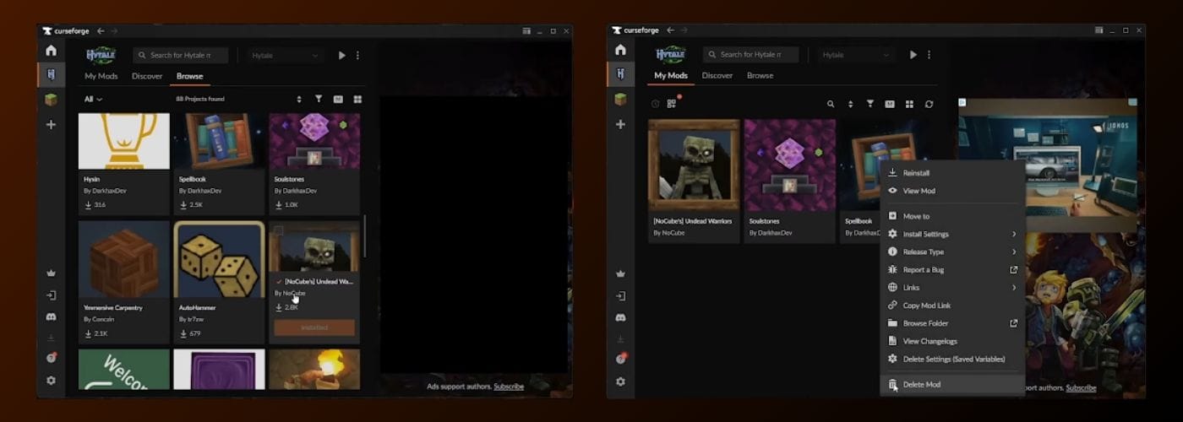1183x422 pixels.
Task: Choose Delete Mod in context menu
Action: (952, 384)
